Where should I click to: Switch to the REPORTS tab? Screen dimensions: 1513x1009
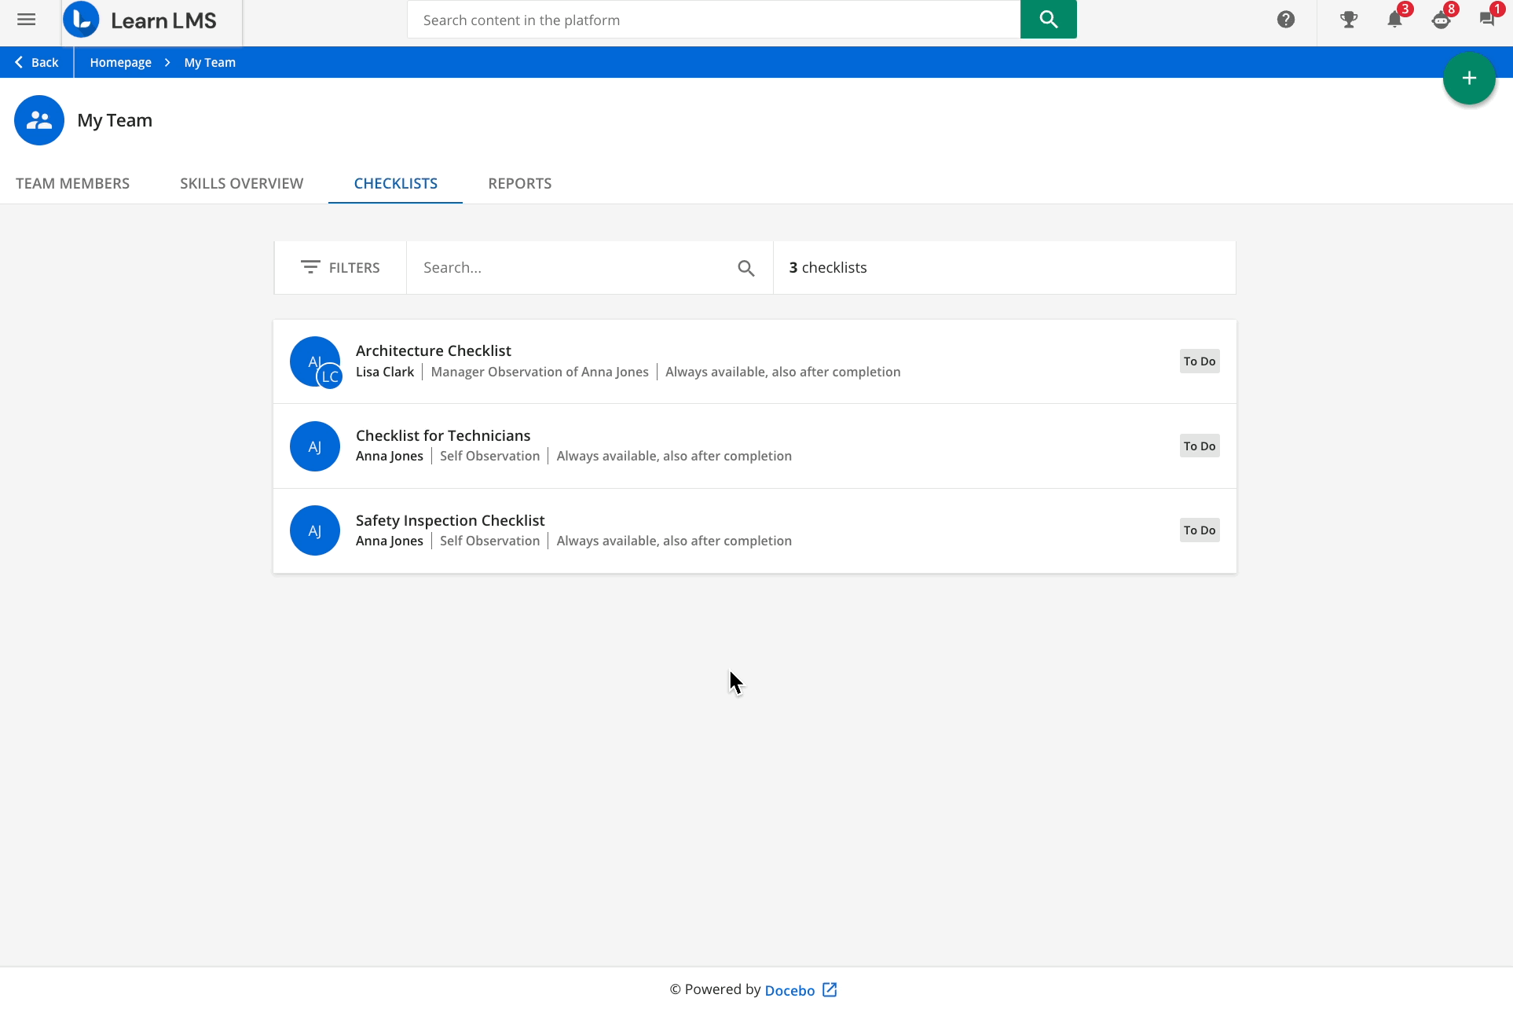[519, 182]
